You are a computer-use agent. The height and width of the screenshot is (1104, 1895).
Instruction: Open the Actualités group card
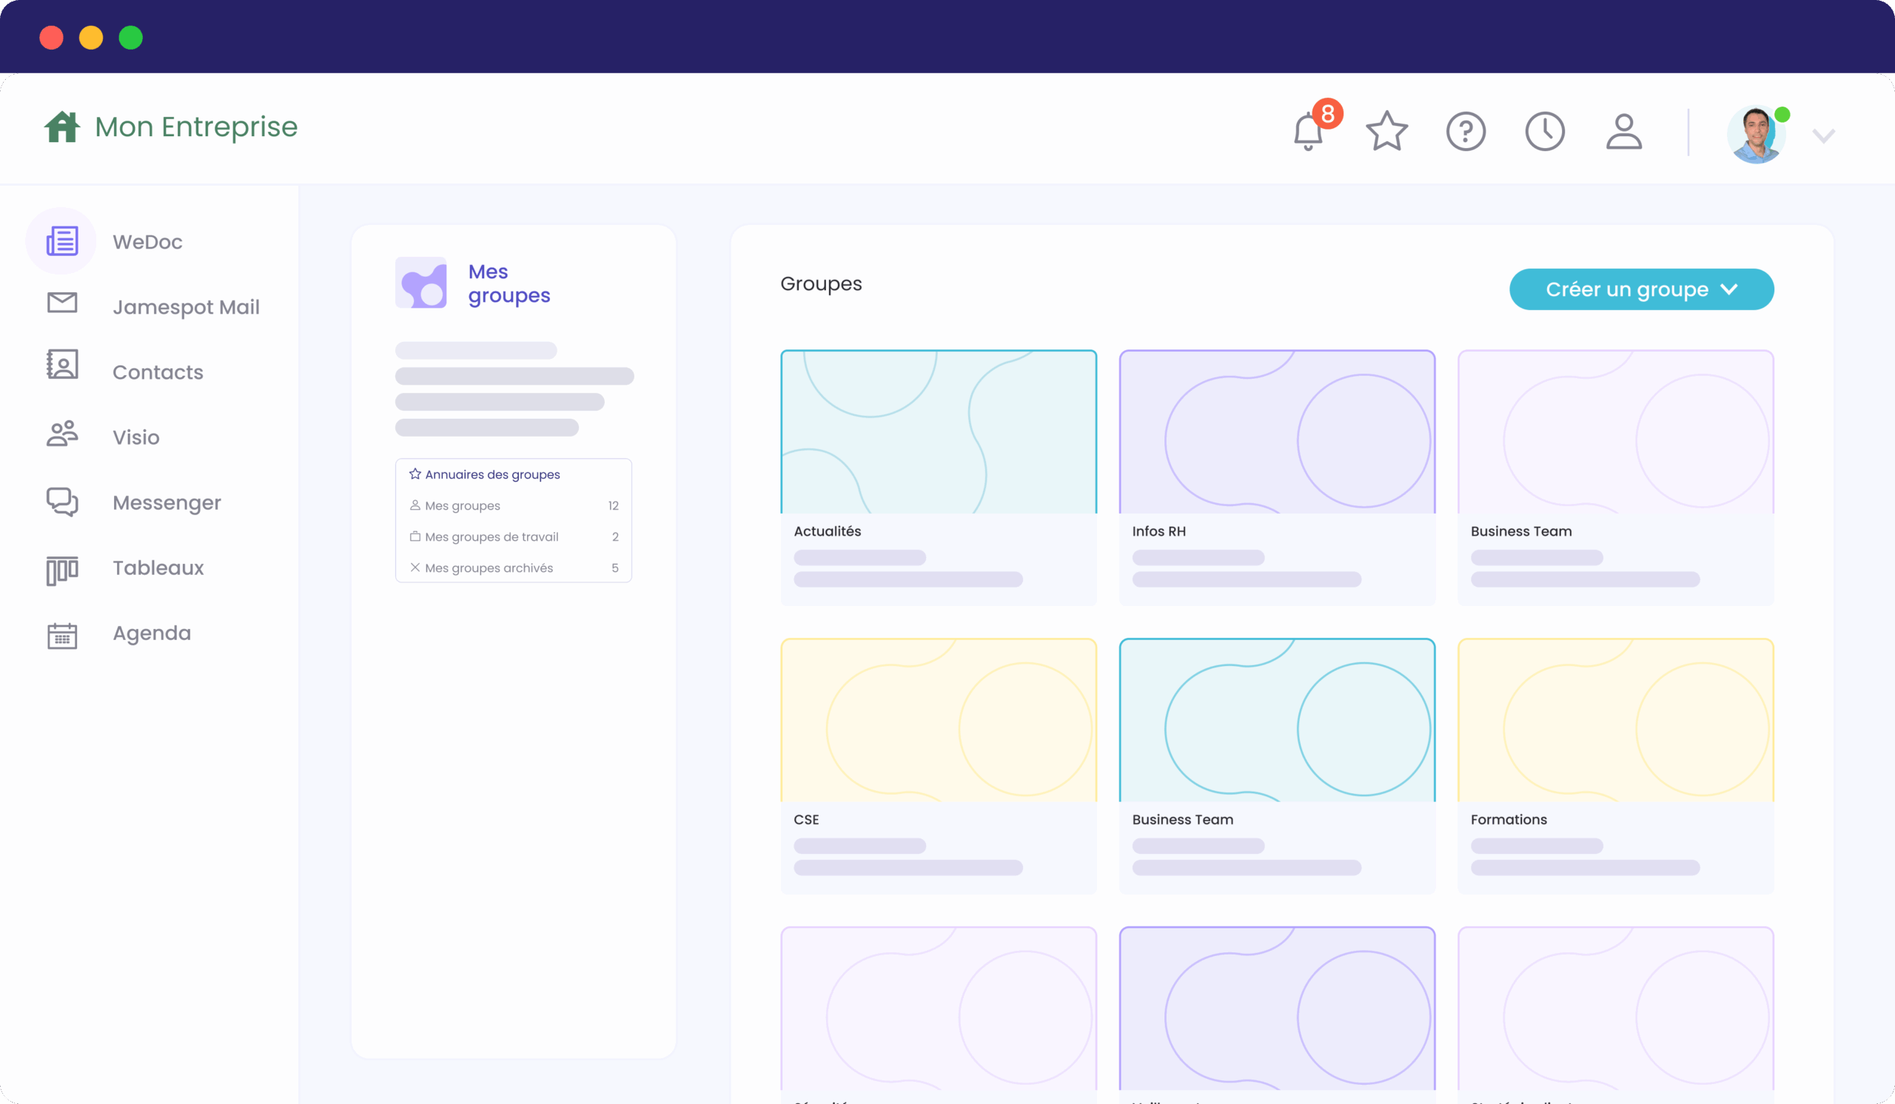pos(938,477)
